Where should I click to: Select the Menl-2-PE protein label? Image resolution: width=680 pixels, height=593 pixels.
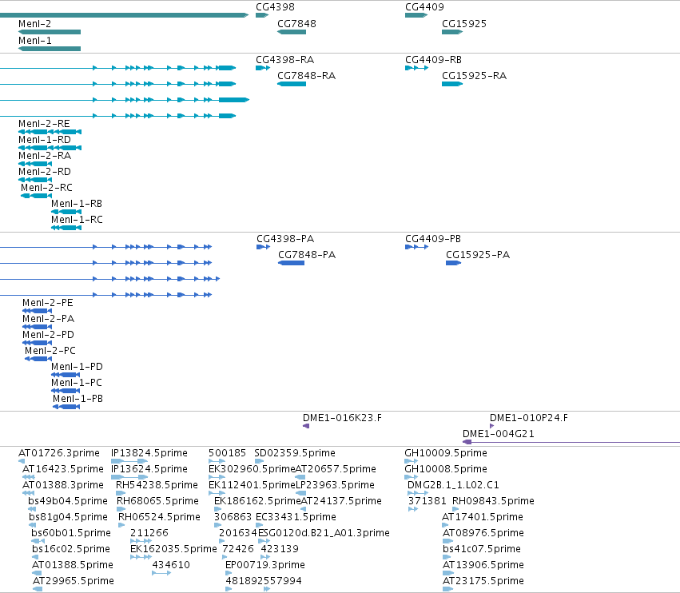(48, 302)
